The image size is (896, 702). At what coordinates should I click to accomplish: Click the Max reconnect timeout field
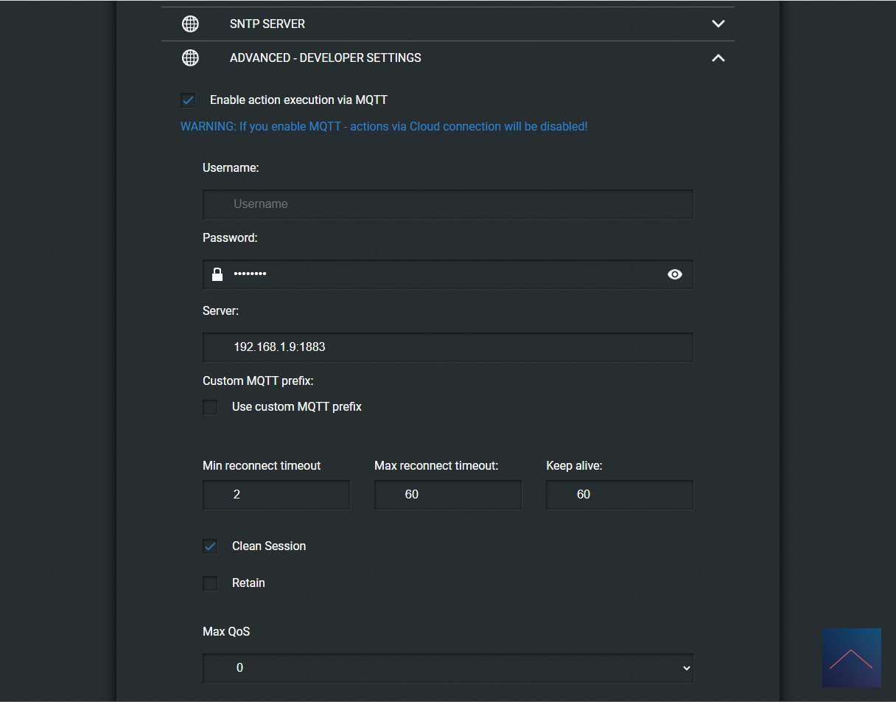(x=447, y=495)
